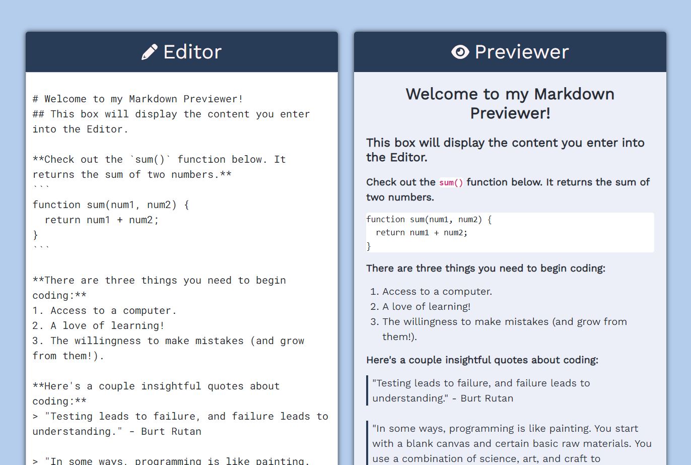691x465 pixels.
Task: Click the second quote about programming and painting
Action: pos(509,443)
